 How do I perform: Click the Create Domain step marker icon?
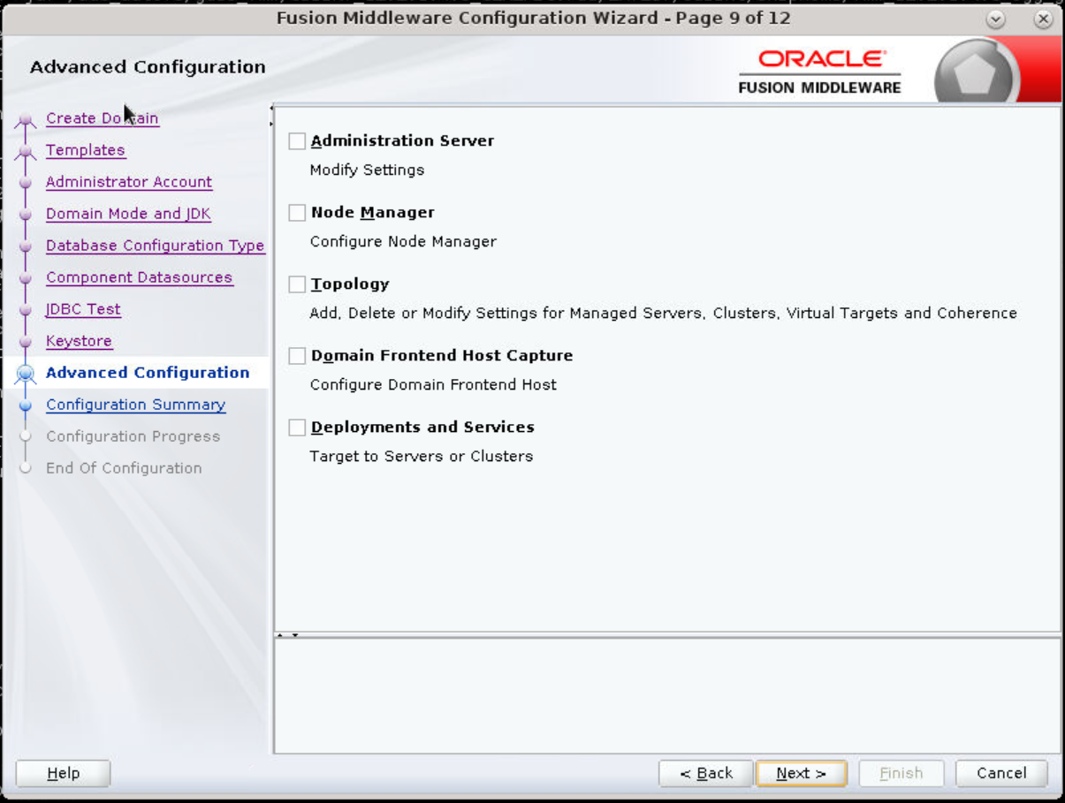[x=26, y=120]
